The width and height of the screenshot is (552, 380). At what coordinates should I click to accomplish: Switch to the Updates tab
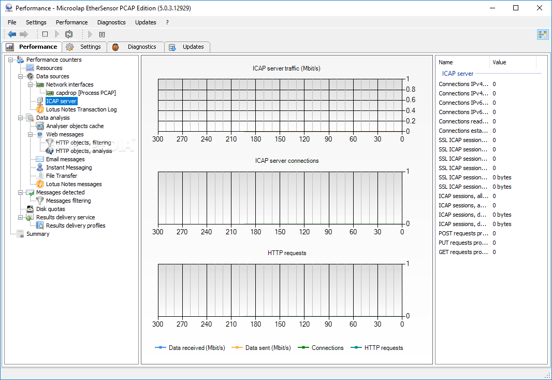(187, 47)
